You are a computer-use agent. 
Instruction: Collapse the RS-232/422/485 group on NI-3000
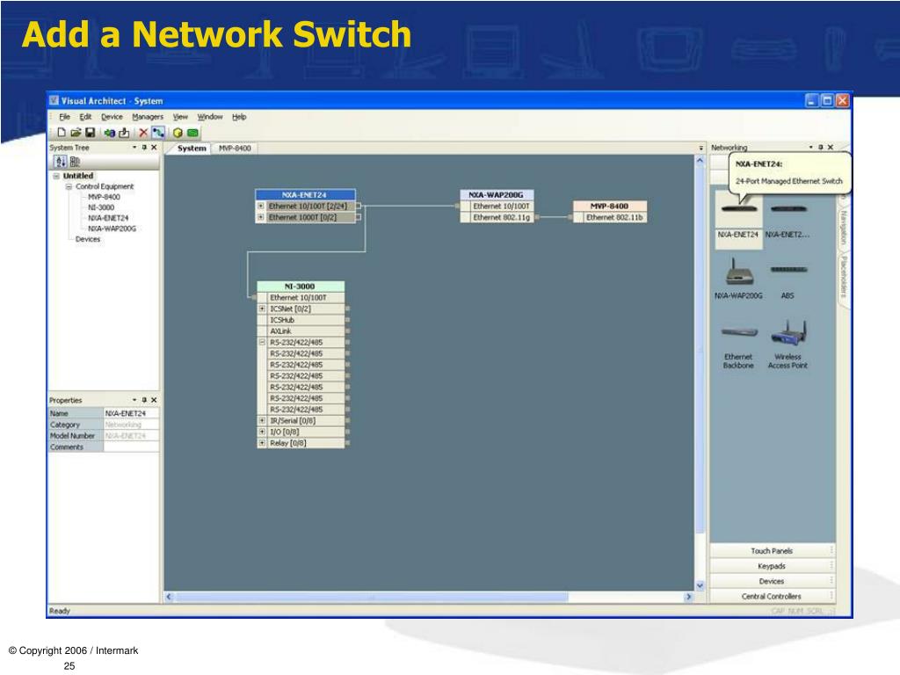click(x=262, y=342)
